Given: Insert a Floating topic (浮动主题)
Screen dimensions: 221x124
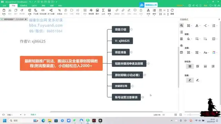Looking at the screenshot, I should (x=43, y=11).
